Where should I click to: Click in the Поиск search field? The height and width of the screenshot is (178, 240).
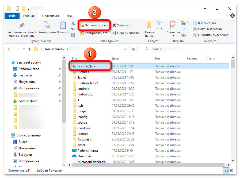pyautogui.click(x=186, y=49)
